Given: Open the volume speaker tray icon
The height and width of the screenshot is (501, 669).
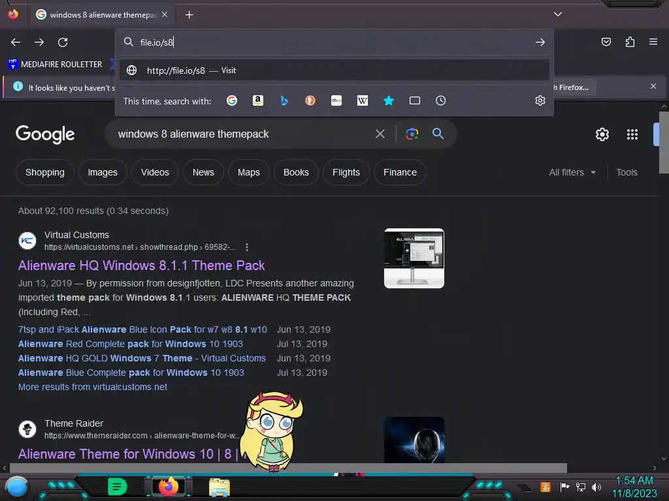Looking at the screenshot, I should tap(596, 487).
